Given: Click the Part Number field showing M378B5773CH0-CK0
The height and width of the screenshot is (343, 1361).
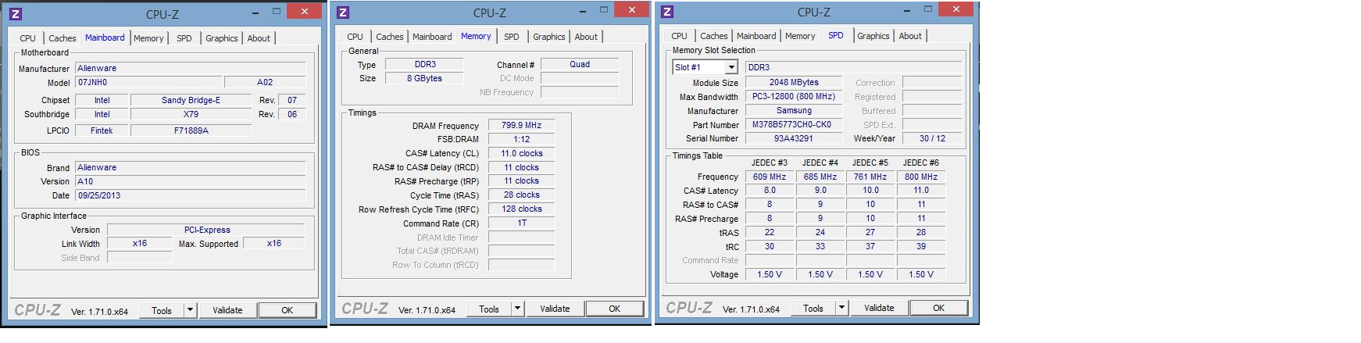Looking at the screenshot, I should 791,125.
